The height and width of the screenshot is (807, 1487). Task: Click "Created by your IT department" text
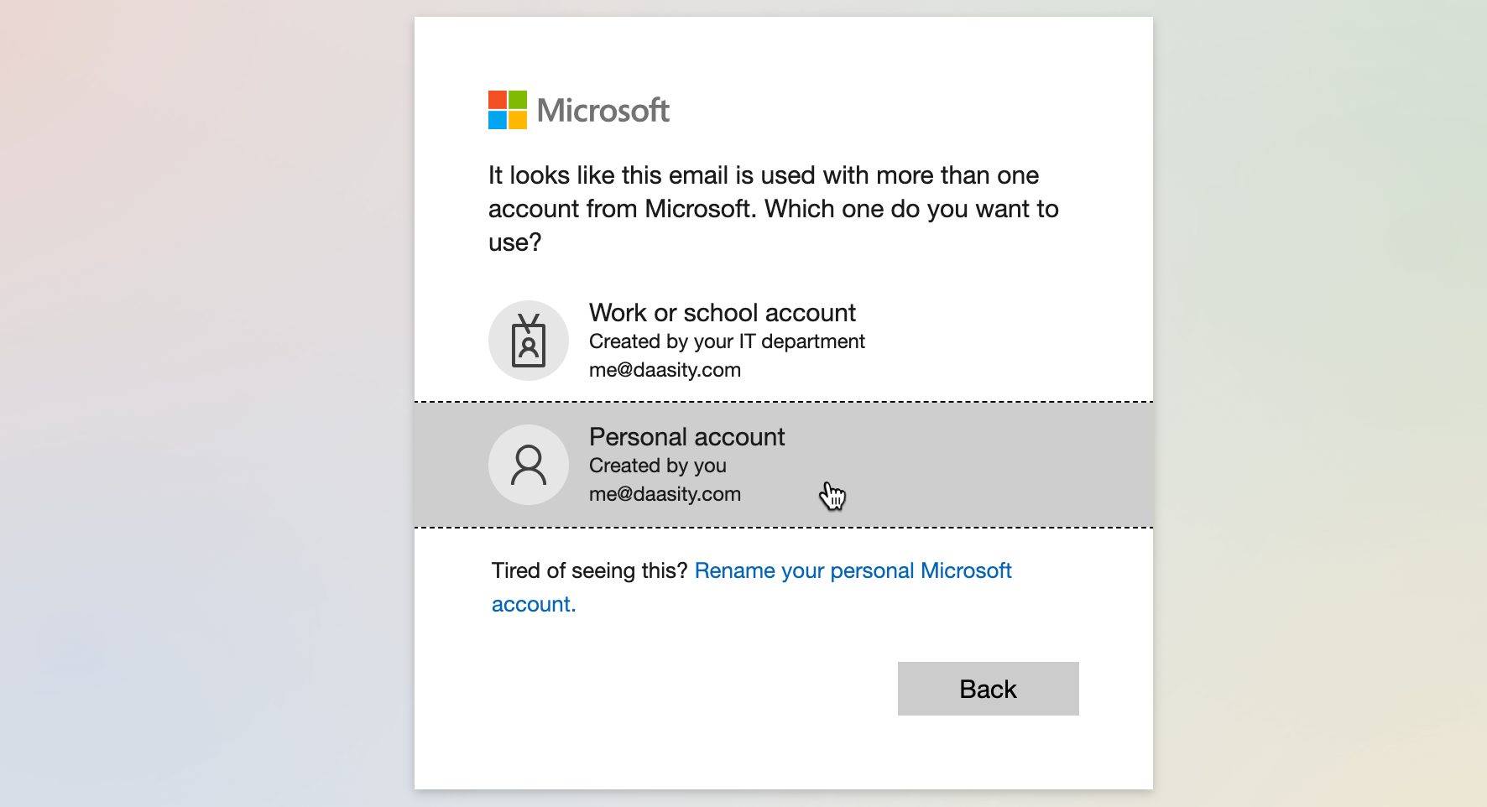[726, 341]
